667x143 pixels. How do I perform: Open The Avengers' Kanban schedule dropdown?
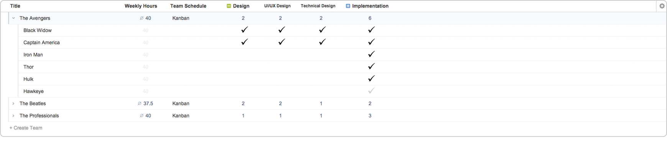pos(181,18)
